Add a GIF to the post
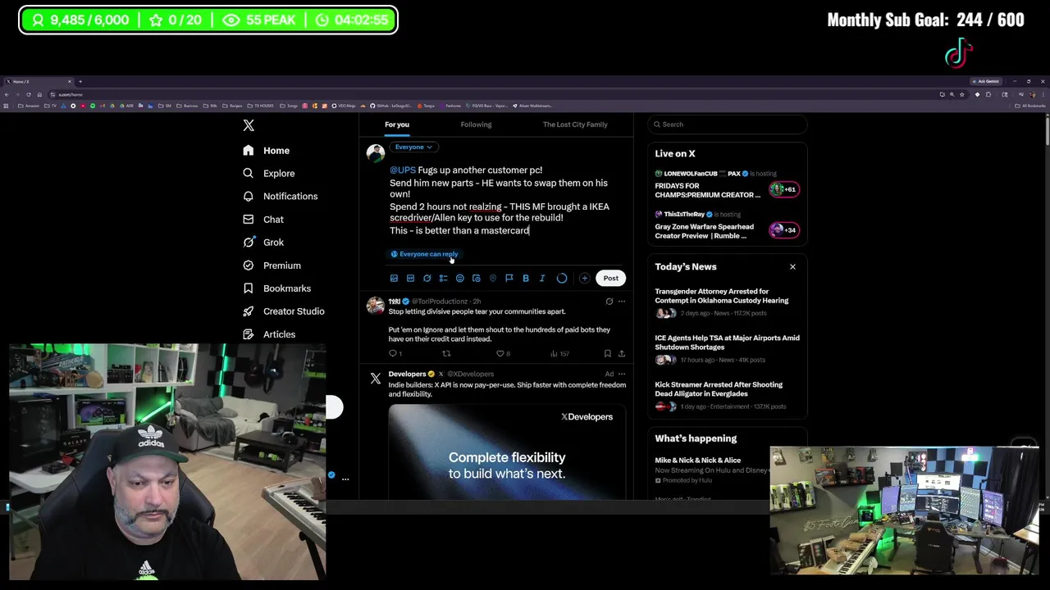 click(x=410, y=279)
